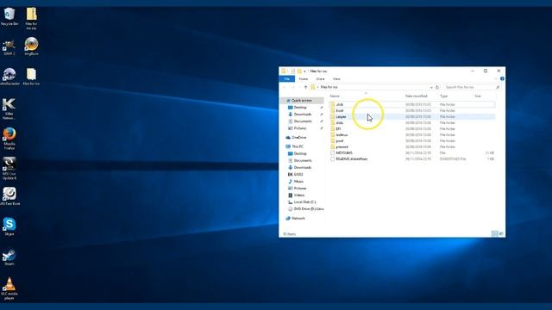The image size is (552, 310).
Task: Expand the ribbon with the chevron
Action: (496, 78)
